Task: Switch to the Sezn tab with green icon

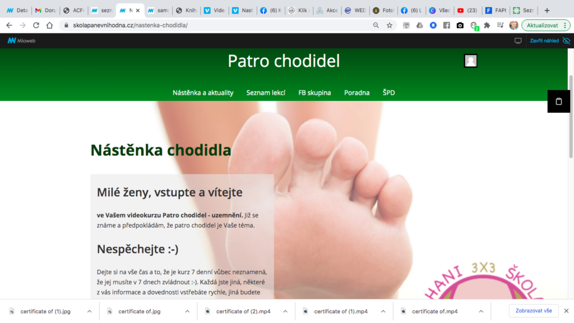Action: pyautogui.click(x=525, y=11)
